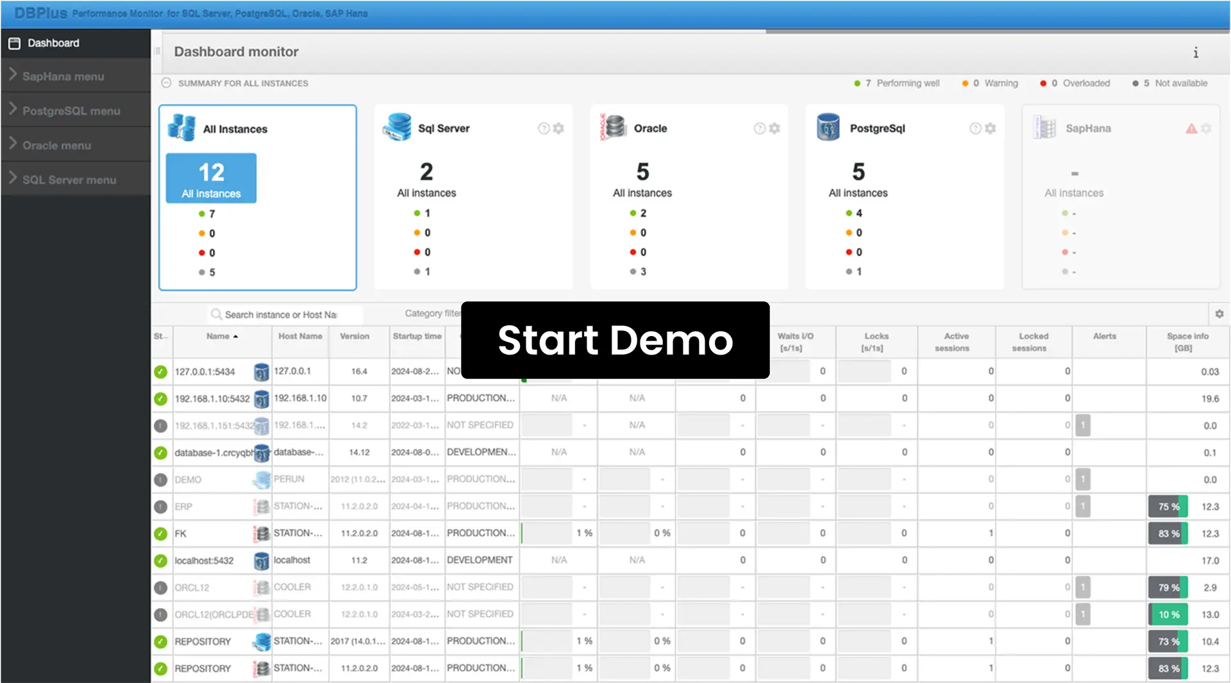Click the PostgreSql card help icon
The width and height of the screenshot is (1231, 683).
point(976,128)
